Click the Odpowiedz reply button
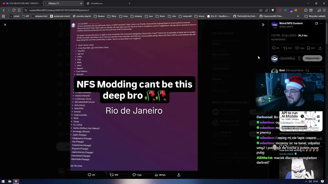Viewport: 328px width, 184px height. coord(312,58)
